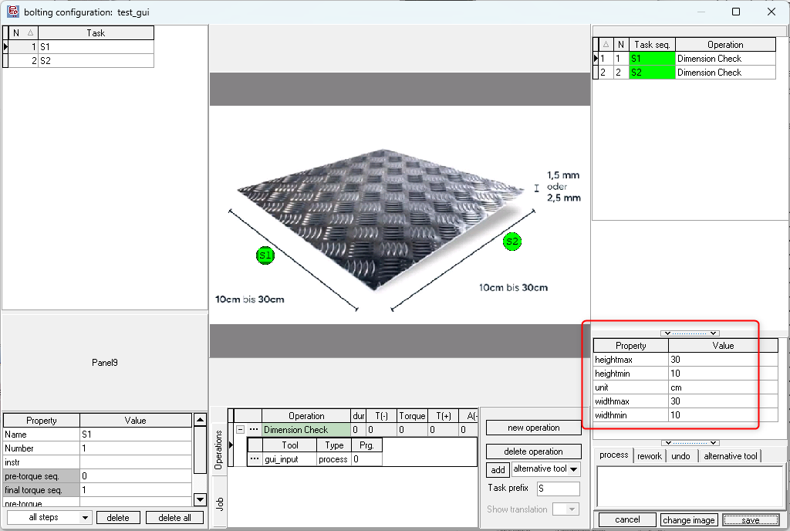Viewport: 790px width, 531px height.
Task: Click the delete operation button
Action: click(534, 452)
